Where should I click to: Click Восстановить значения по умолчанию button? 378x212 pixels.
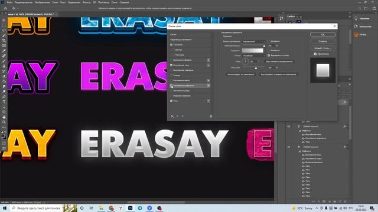pos(278,75)
